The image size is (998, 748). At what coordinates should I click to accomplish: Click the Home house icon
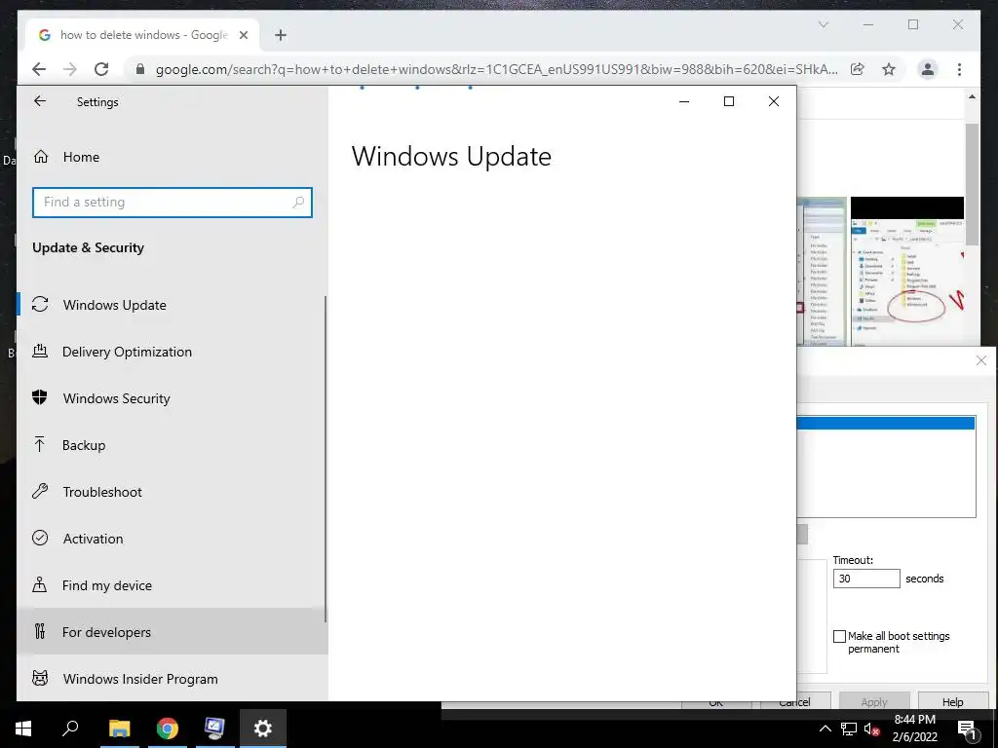pyautogui.click(x=41, y=157)
